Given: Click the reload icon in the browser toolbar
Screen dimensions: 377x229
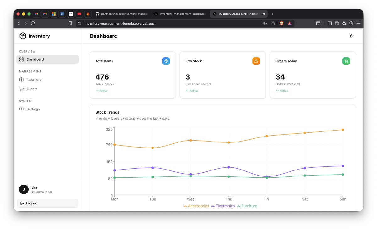Looking at the screenshot, I should pyautogui.click(x=33, y=23).
